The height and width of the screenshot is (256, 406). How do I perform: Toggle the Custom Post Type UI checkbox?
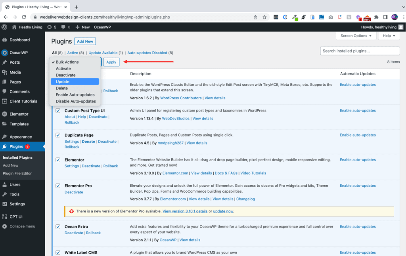[58, 110]
